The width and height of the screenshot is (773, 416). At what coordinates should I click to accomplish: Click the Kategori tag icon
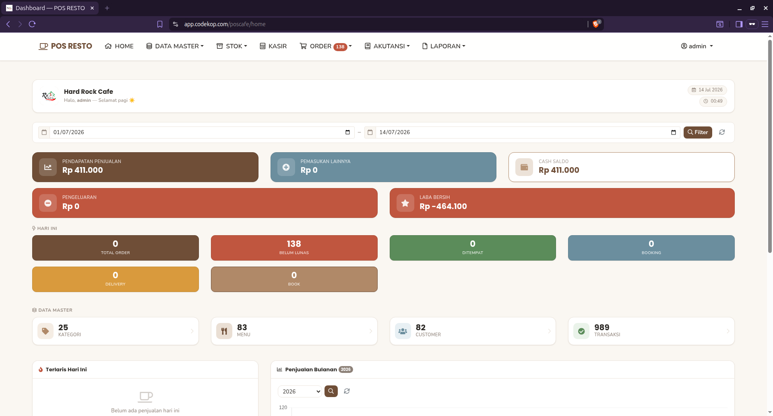point(45,331)
